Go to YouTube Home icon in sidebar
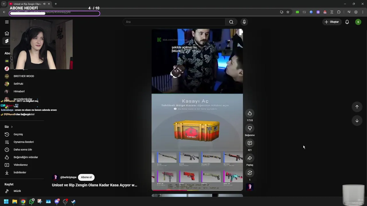Viewport: 367px width, 206px height. point(7,33)
